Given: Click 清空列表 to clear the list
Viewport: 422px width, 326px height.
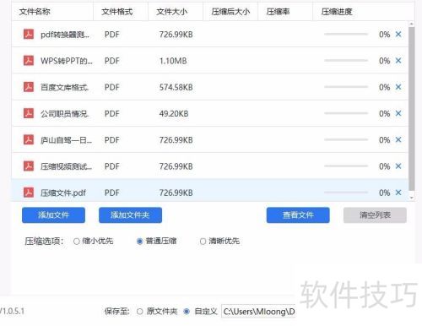Looking at the screenshot, I should [375, 215].
